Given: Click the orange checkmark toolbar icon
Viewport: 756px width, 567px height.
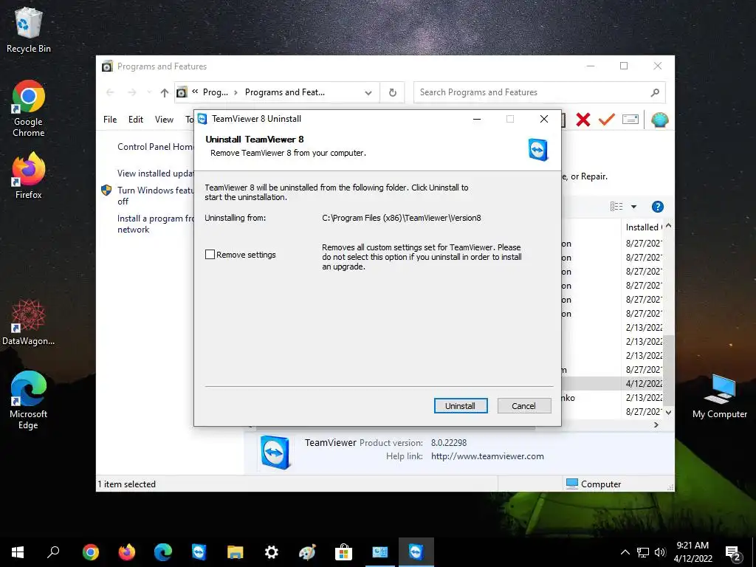Looking at the screenshot, I should 607,119.
